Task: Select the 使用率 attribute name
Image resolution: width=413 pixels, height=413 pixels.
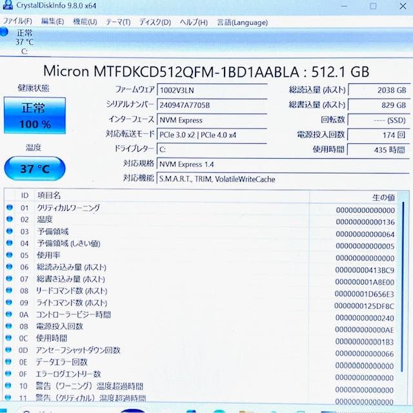Action: point(48,256)
